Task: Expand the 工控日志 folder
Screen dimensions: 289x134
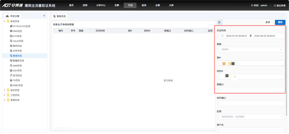Action: pos(4,95)
